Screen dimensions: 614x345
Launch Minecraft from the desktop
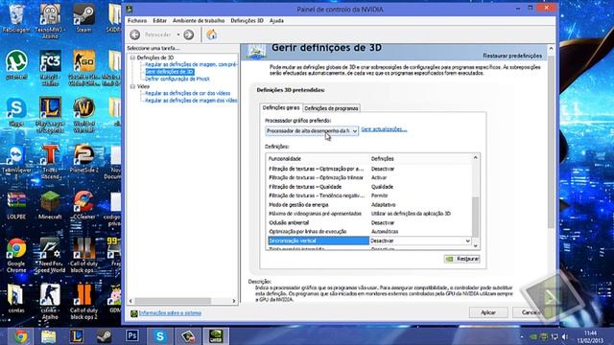(50, 205)
